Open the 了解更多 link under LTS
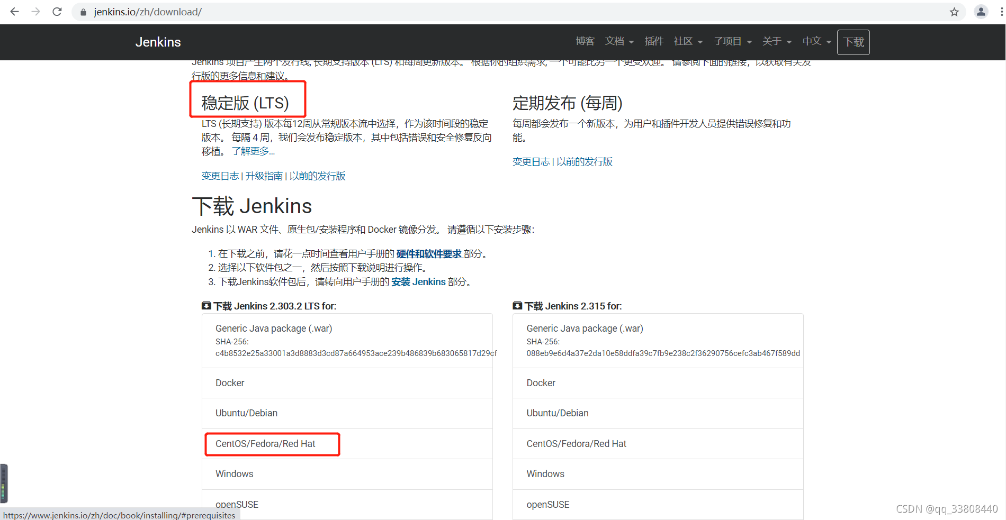The image size is (1006, 520). coord(254,151)
